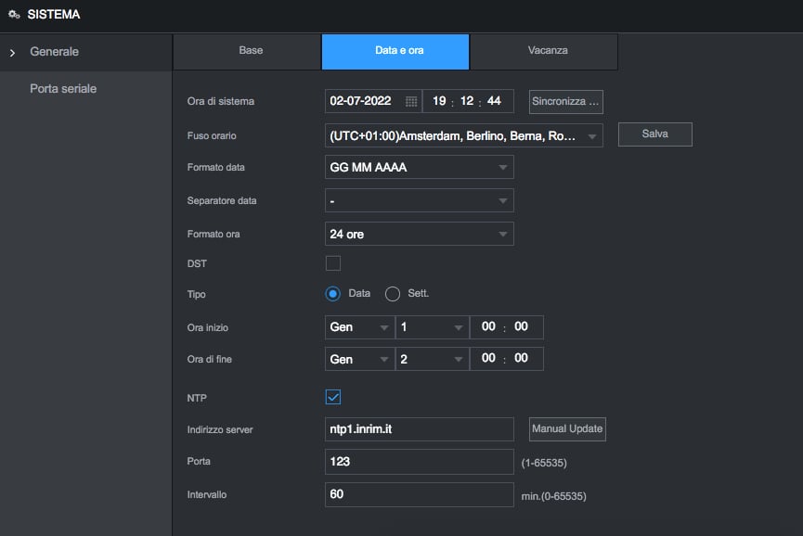Click the SISTEMA gear icon
Image resolution: width=803 pixels, height=536 pixels.
tap(14, 15)
